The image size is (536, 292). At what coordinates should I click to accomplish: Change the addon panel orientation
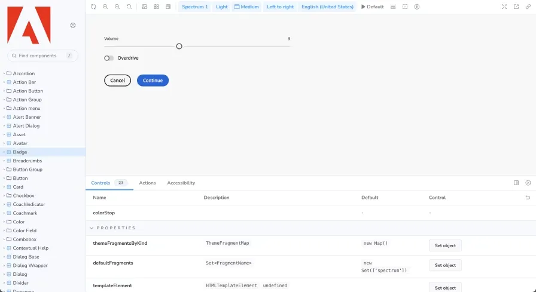[516, 183]
